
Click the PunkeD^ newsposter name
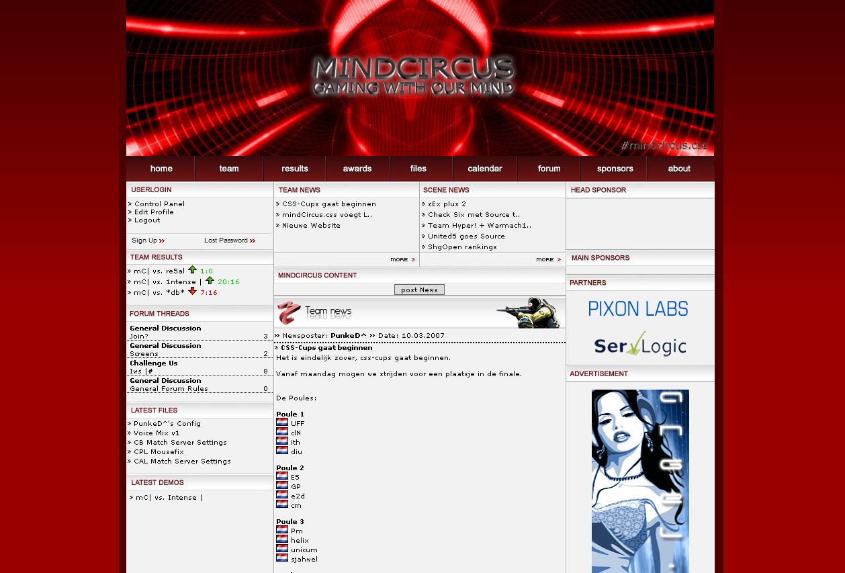(349, 336)
